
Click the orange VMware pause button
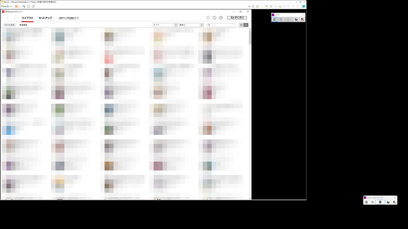[17, 6]
